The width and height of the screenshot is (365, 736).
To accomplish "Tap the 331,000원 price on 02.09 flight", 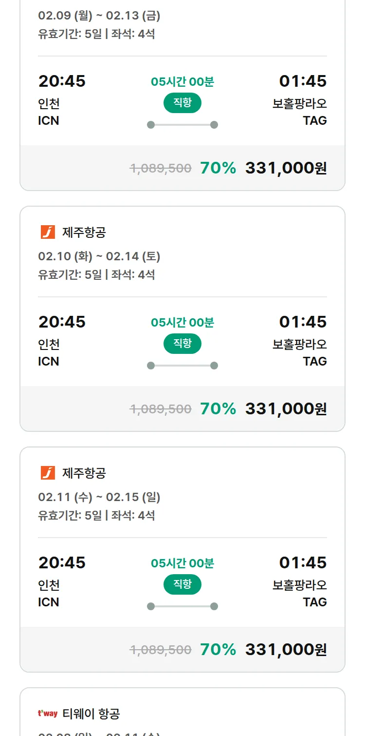I will pyautogui.click(x=286, y=168).
